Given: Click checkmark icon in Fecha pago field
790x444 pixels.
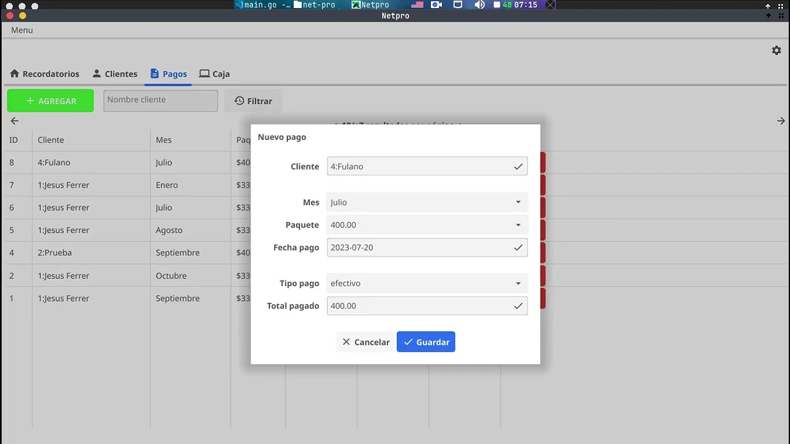Looking at the screenshot, I should point(518,247).
